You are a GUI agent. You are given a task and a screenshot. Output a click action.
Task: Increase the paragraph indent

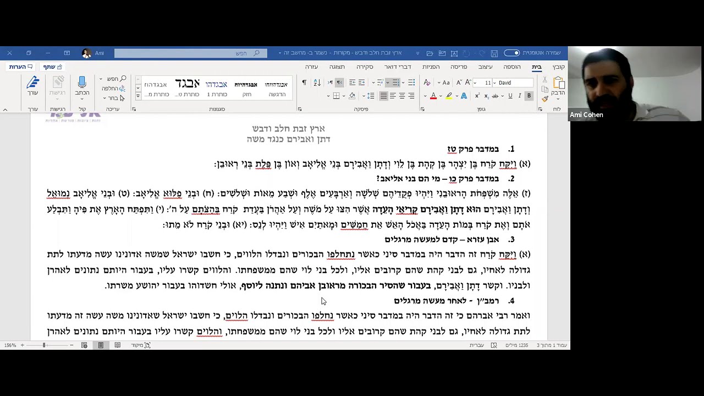(x=352, y=82)
